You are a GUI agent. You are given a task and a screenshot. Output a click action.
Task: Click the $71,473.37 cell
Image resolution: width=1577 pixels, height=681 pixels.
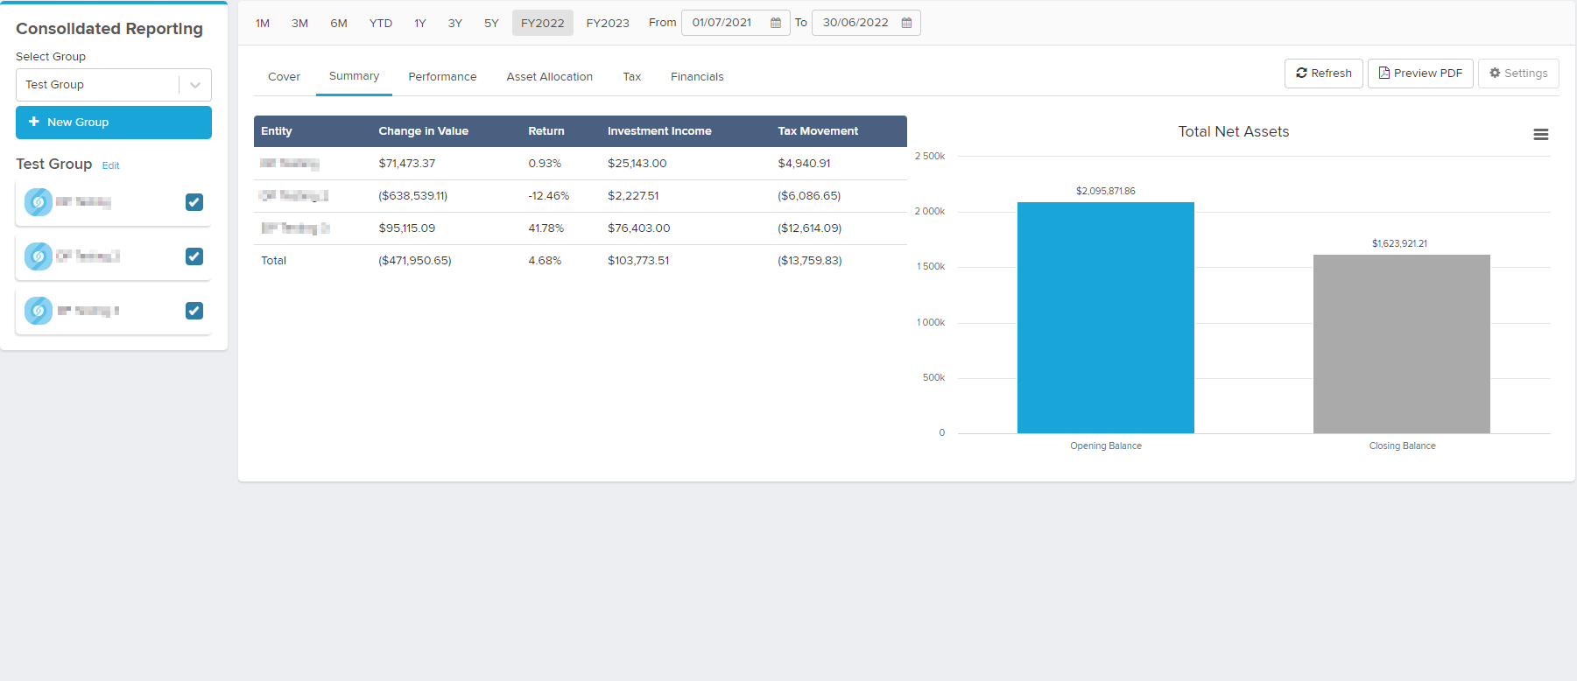coord(407,164)
